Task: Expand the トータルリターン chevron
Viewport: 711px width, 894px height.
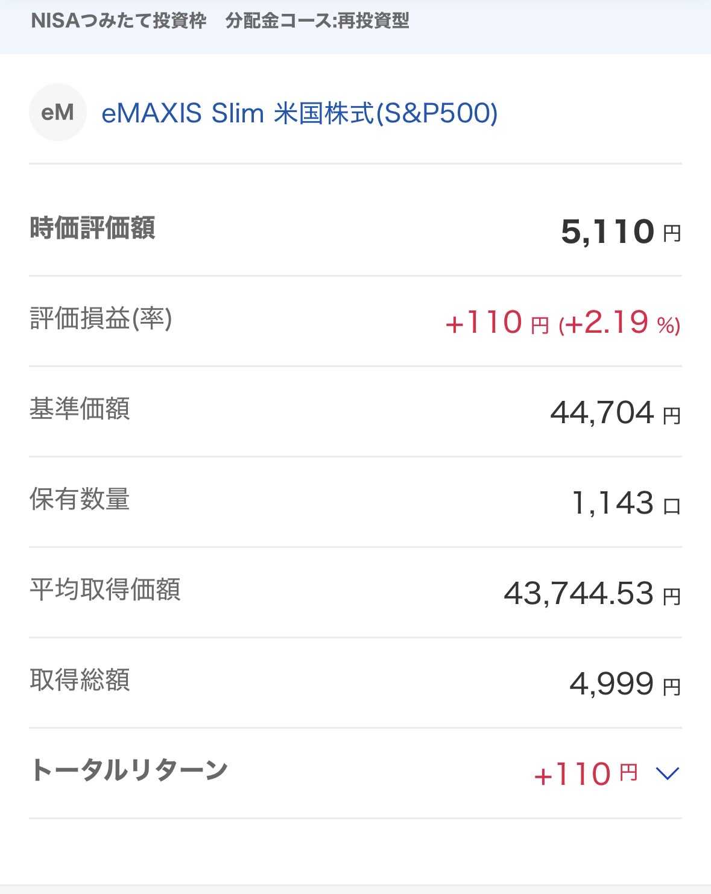Action: pyautogui.click(x=668, y=773)
